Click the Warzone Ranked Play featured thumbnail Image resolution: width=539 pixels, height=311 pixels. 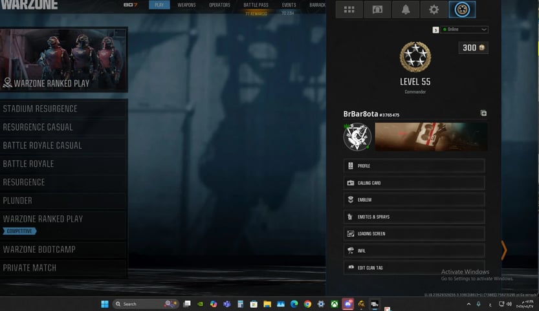pyautogui.click(x=63, y=59)
